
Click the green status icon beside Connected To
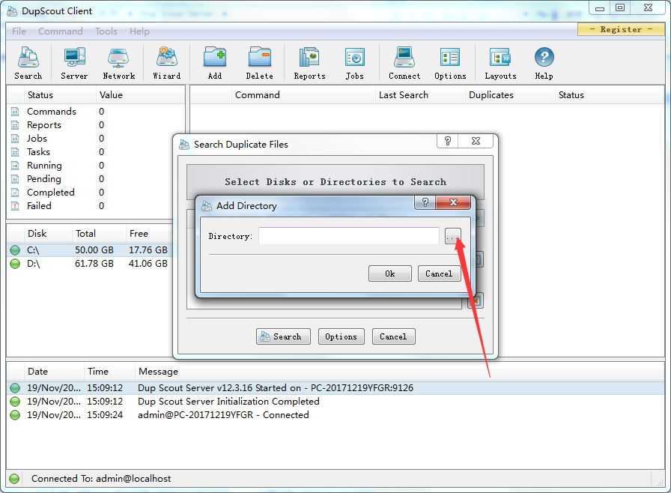point(14,479)
